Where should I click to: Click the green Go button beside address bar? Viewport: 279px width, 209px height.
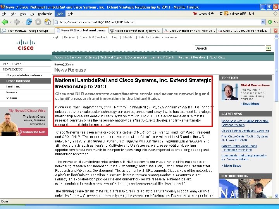click(x=270, y=22)
